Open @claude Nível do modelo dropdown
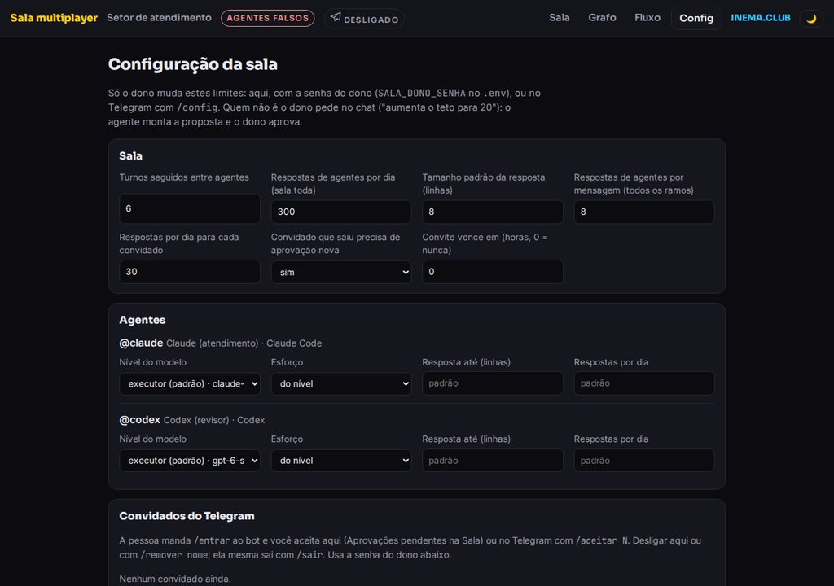Viewport: 834px width, 586px height. pos(189,383)
